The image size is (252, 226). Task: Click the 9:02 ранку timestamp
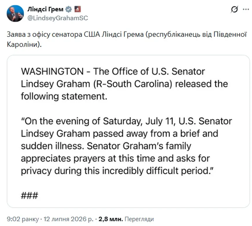(23, 219)
